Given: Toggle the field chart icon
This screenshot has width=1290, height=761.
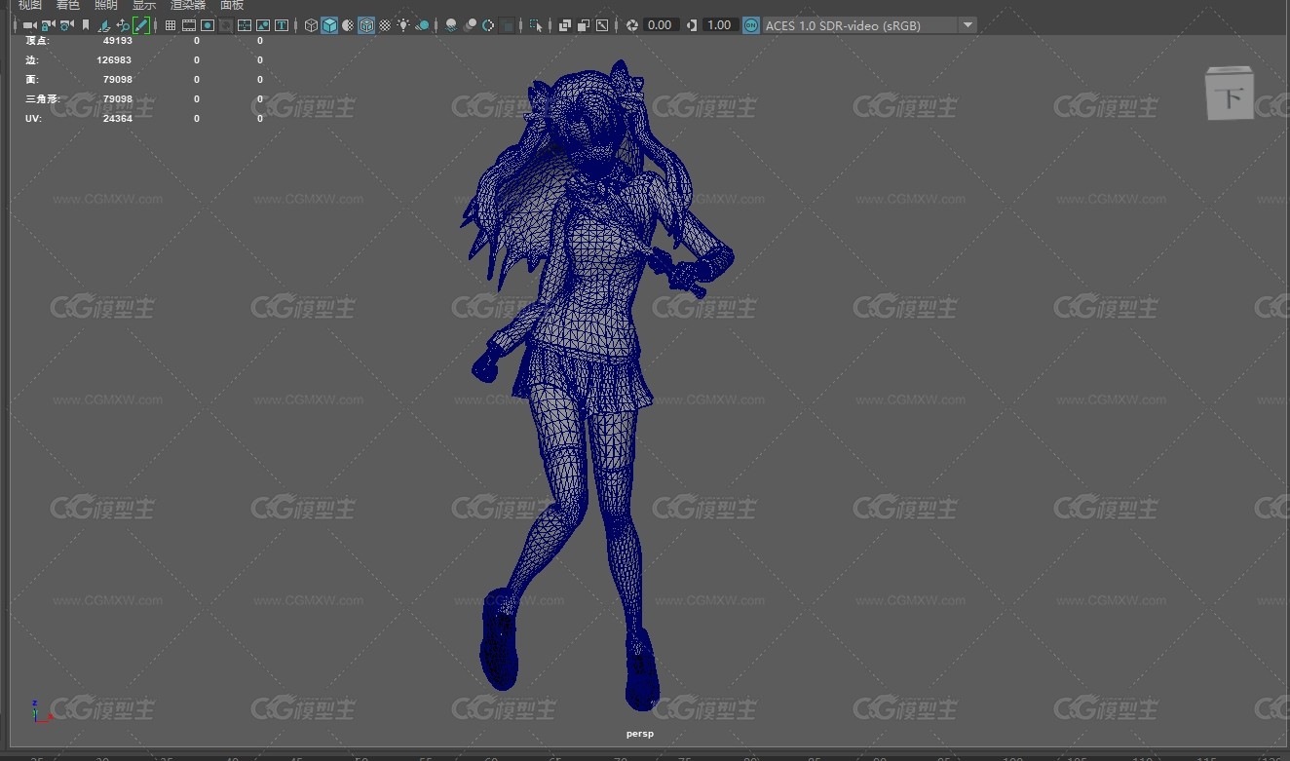Looking at the screenshot, I should tap(245, 25).
